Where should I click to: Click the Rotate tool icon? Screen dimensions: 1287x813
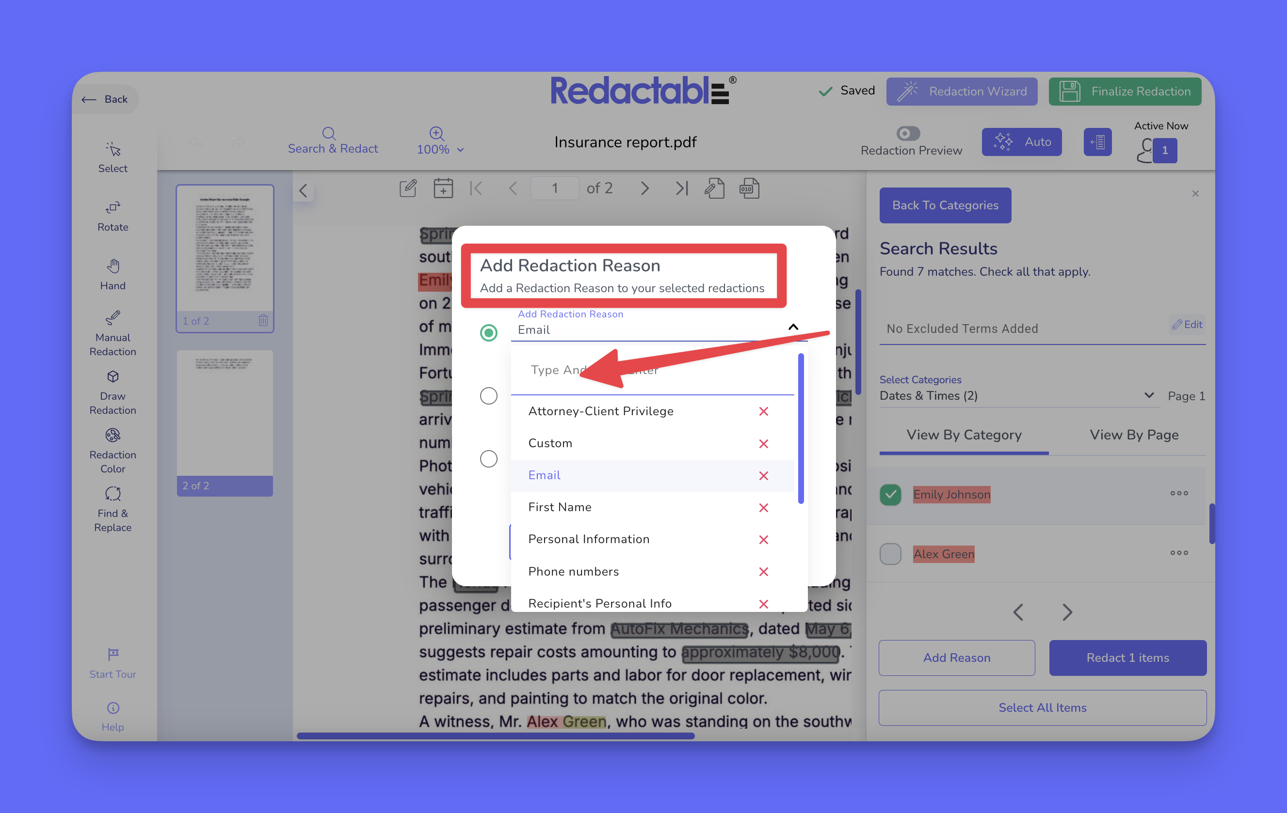112,208
